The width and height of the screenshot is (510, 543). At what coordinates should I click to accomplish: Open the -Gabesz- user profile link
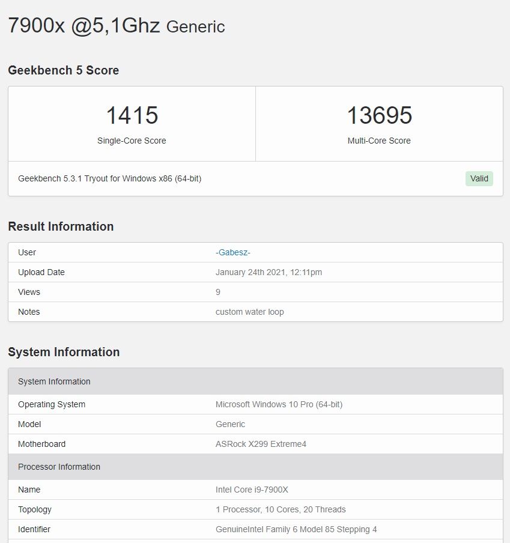click(x=232, y=252)
